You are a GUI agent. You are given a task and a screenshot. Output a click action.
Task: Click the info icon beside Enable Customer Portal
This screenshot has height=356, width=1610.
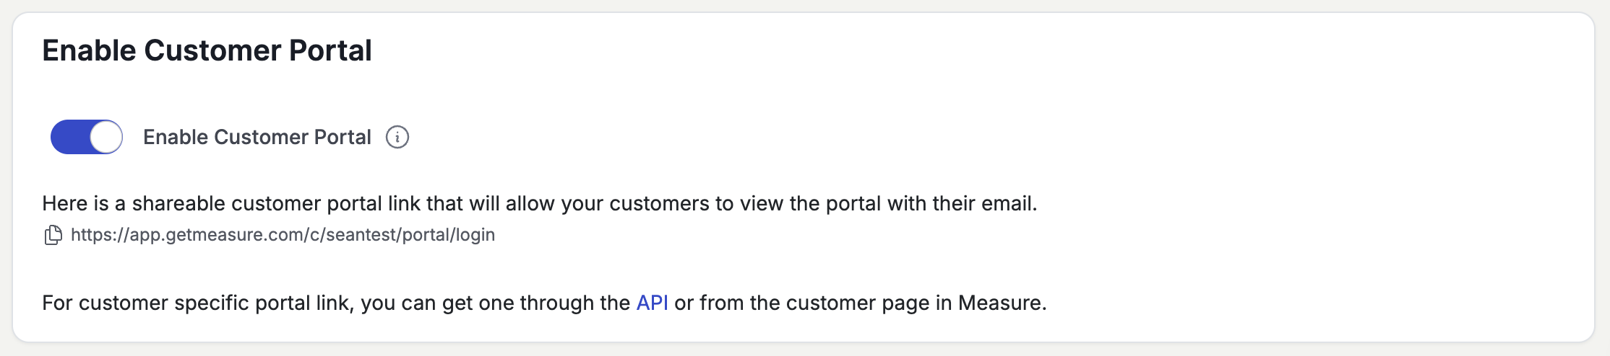click(397, 137)
